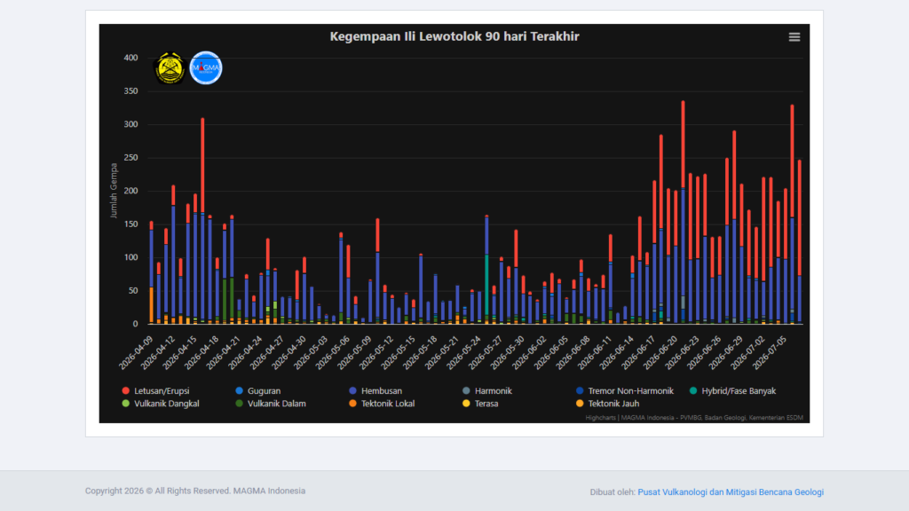This screenshot has width=909, height=511.
Task: Click the Highcharts credits text
Action: [694, 418]
